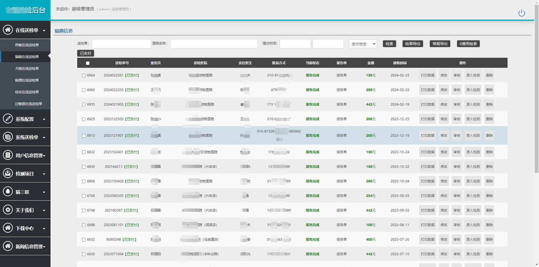Click order number 2024022501
The height and width of the screenshot is (267, 539).
tap(113, 75)
